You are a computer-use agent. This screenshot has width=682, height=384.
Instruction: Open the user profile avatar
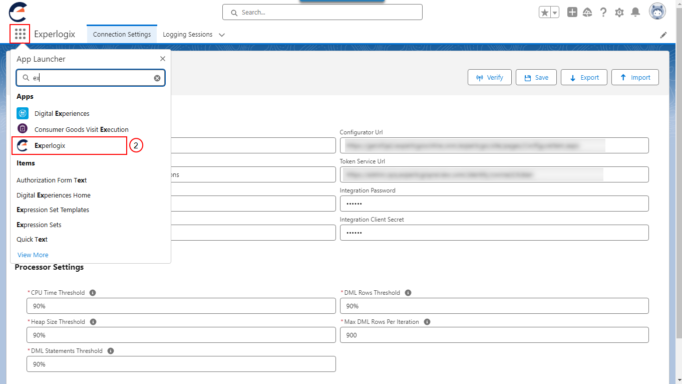(x=657, y=12)
